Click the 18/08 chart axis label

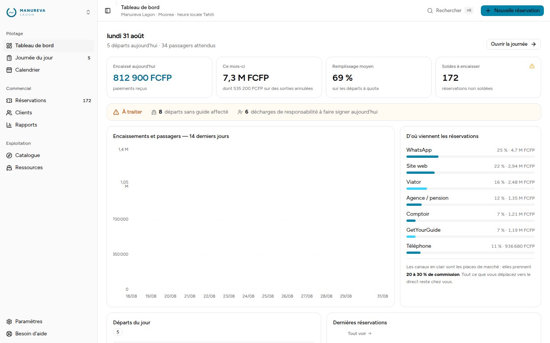click(x=131, y=296)
